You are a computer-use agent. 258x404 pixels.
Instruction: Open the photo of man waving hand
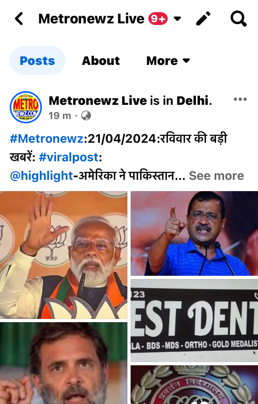[x=64, y=255]
